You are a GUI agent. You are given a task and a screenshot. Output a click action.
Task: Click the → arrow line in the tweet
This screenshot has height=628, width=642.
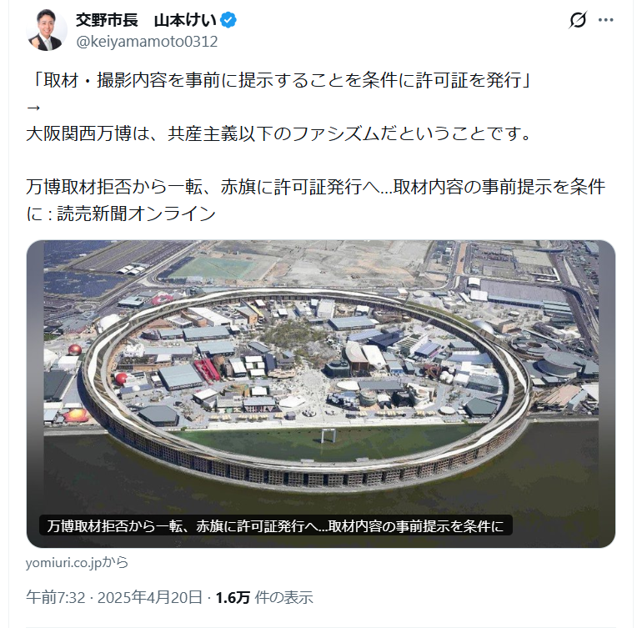(x=33, y=108)
